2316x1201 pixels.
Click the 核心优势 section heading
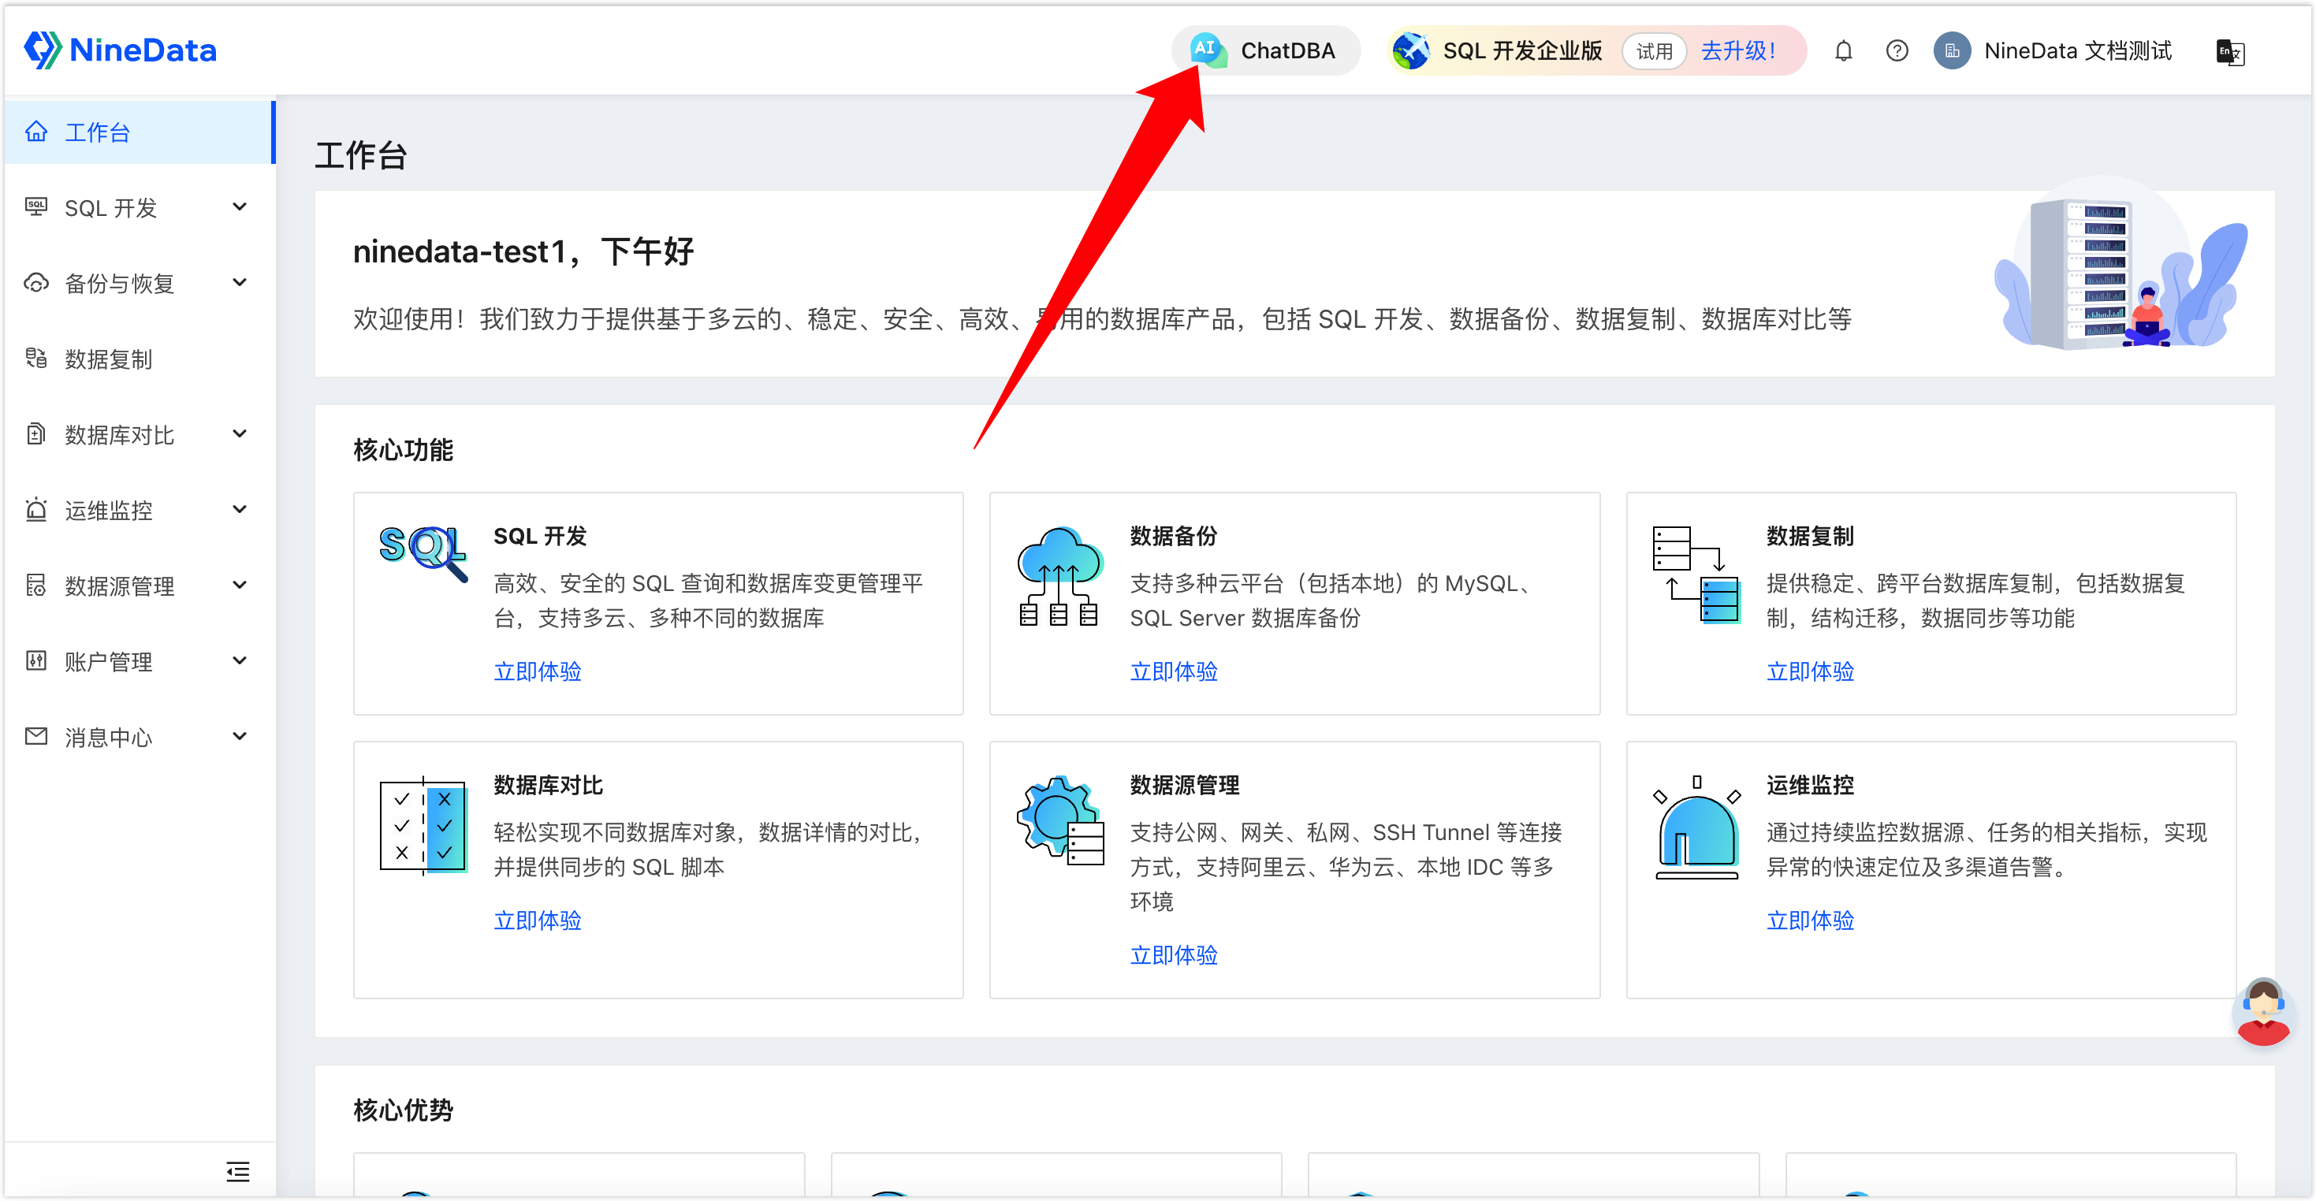point(403,1111)
